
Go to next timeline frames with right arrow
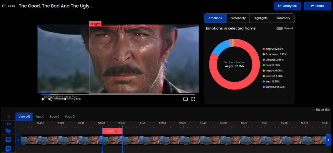[328, 140]
